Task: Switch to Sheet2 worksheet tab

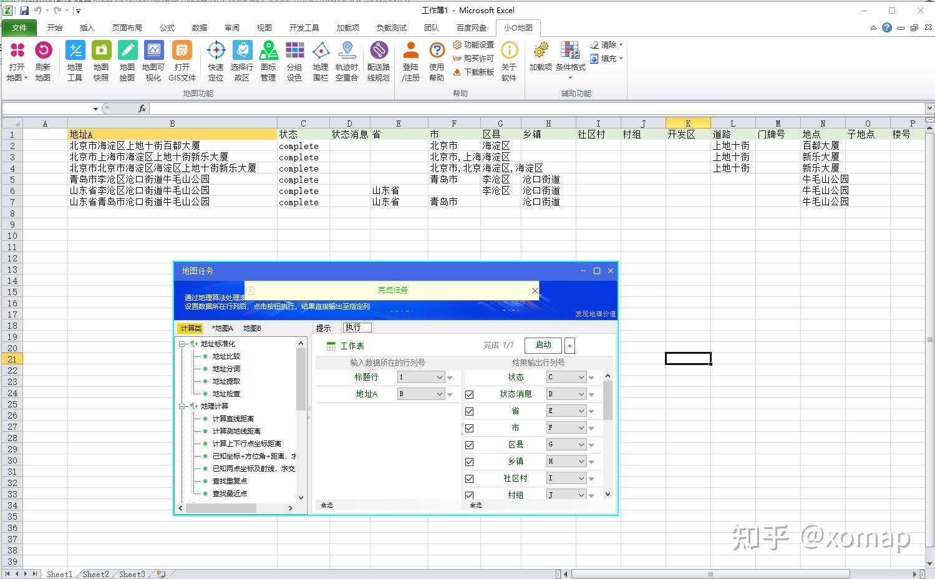Action: pyautogui.click(x=95, y=574)
